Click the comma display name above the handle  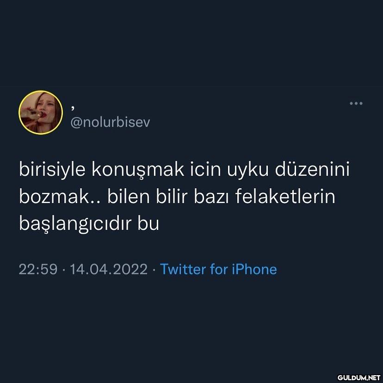click(x=73, y=107)
